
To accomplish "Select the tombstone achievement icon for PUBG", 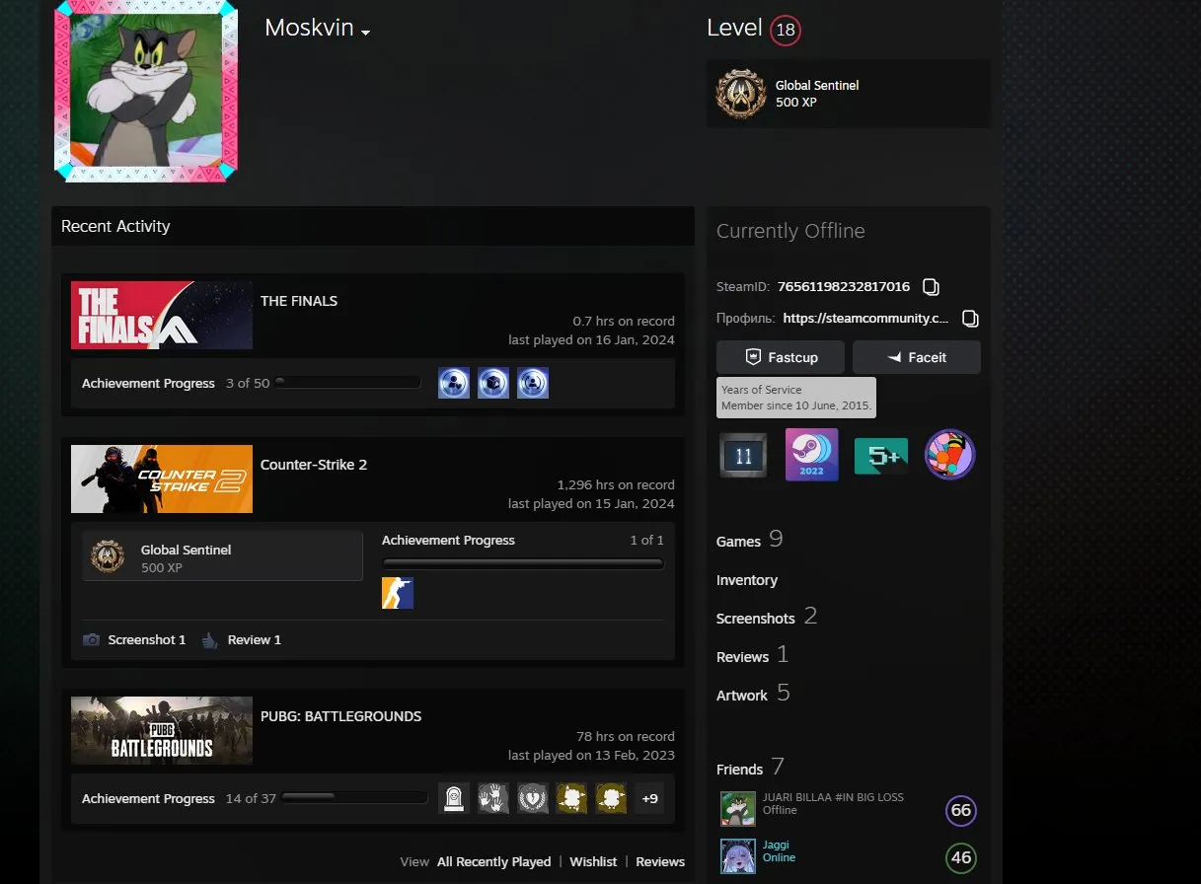I will click(454, 798).
